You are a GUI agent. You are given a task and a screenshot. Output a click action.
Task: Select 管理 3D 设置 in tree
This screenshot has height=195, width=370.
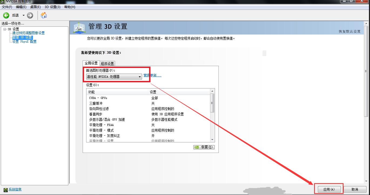[22, 37]
